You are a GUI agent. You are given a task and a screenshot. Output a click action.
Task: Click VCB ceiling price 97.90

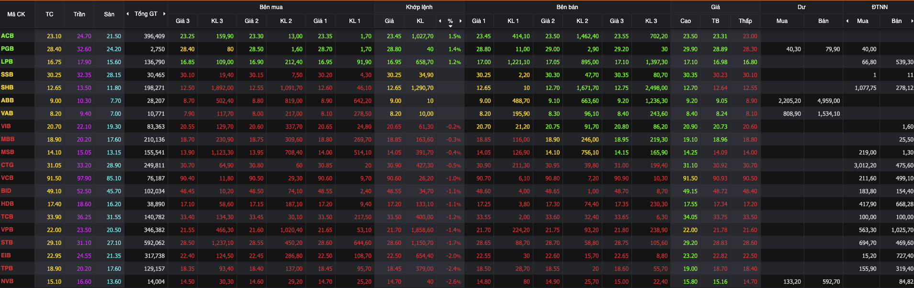(84, 178)
